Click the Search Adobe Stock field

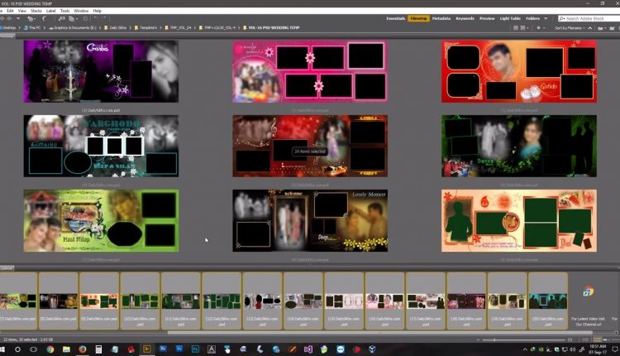[589, 18]
